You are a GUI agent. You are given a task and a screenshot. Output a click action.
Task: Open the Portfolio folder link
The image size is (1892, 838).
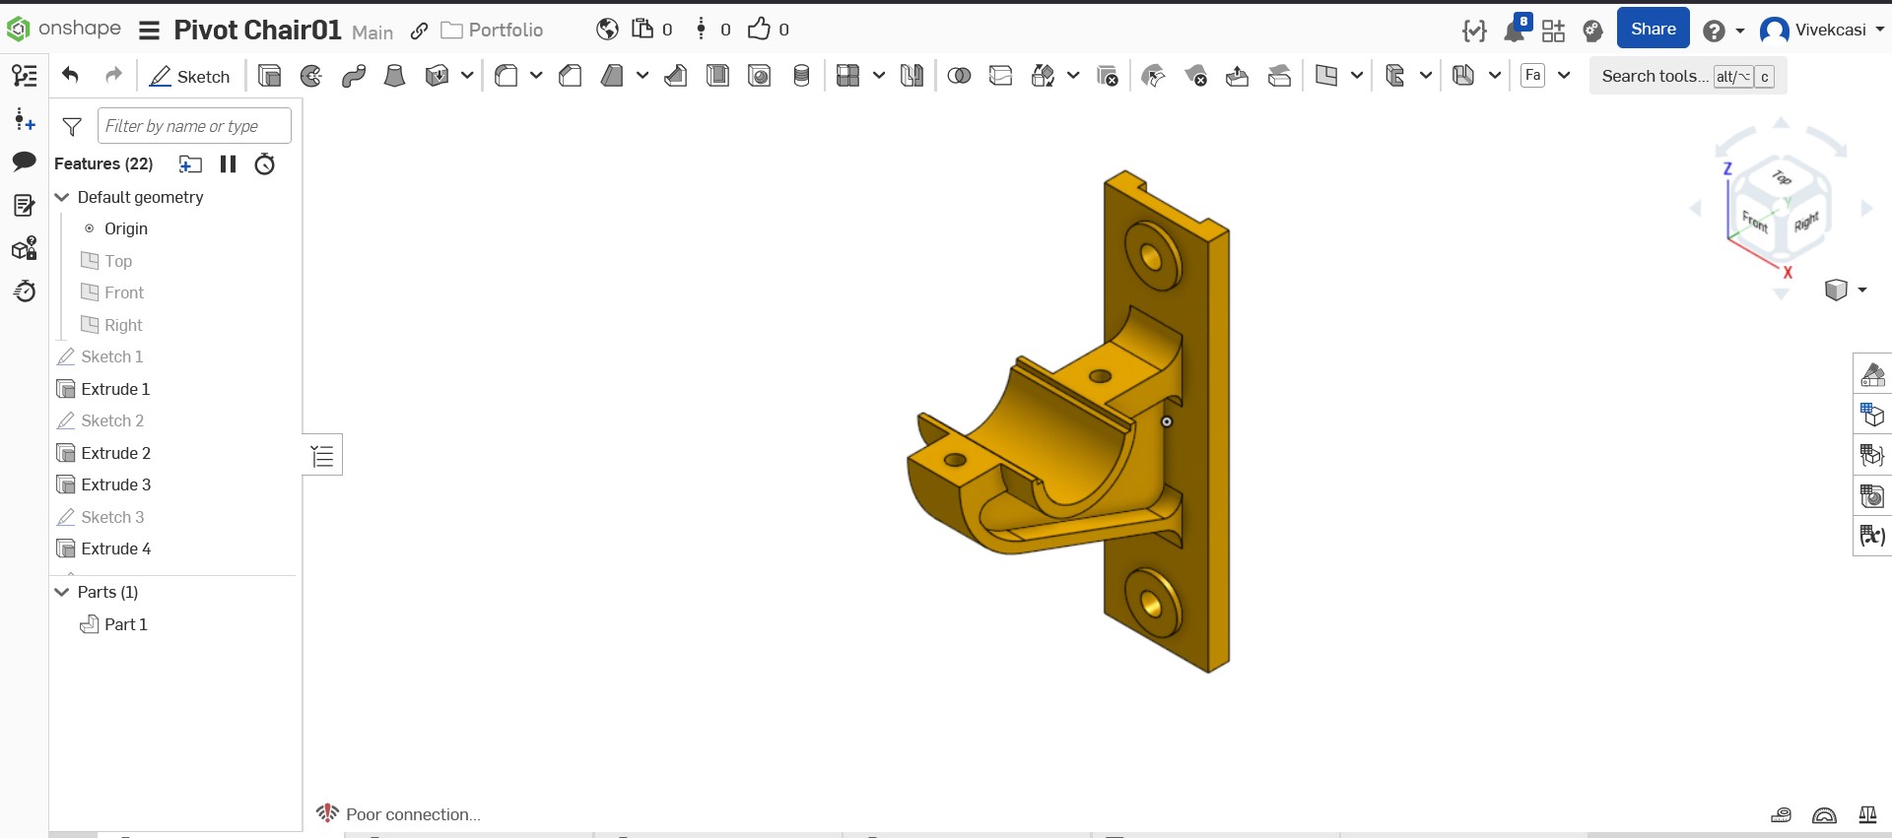[x=492, y=30]
